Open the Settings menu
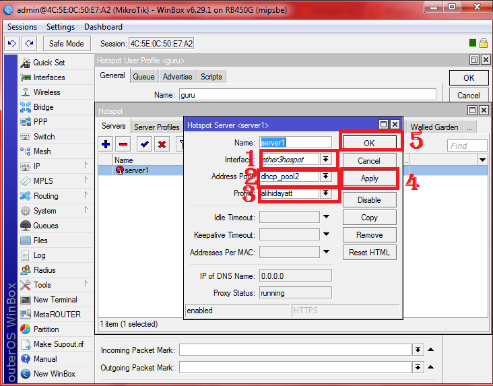The image size is (493, 386). click(x=61, y=27)
